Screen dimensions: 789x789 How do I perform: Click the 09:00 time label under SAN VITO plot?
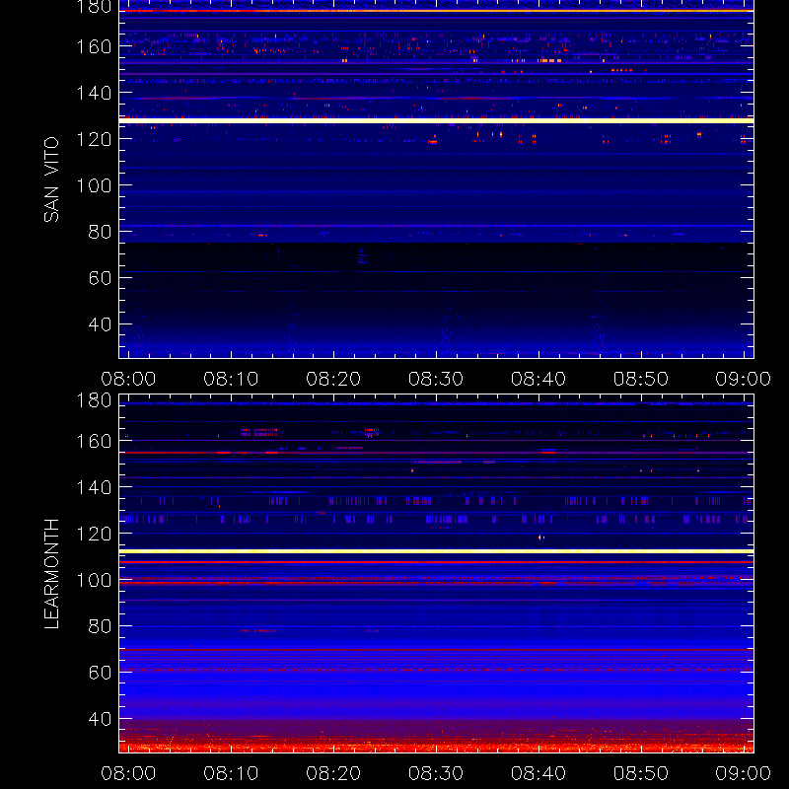click(x=744, y=379)
